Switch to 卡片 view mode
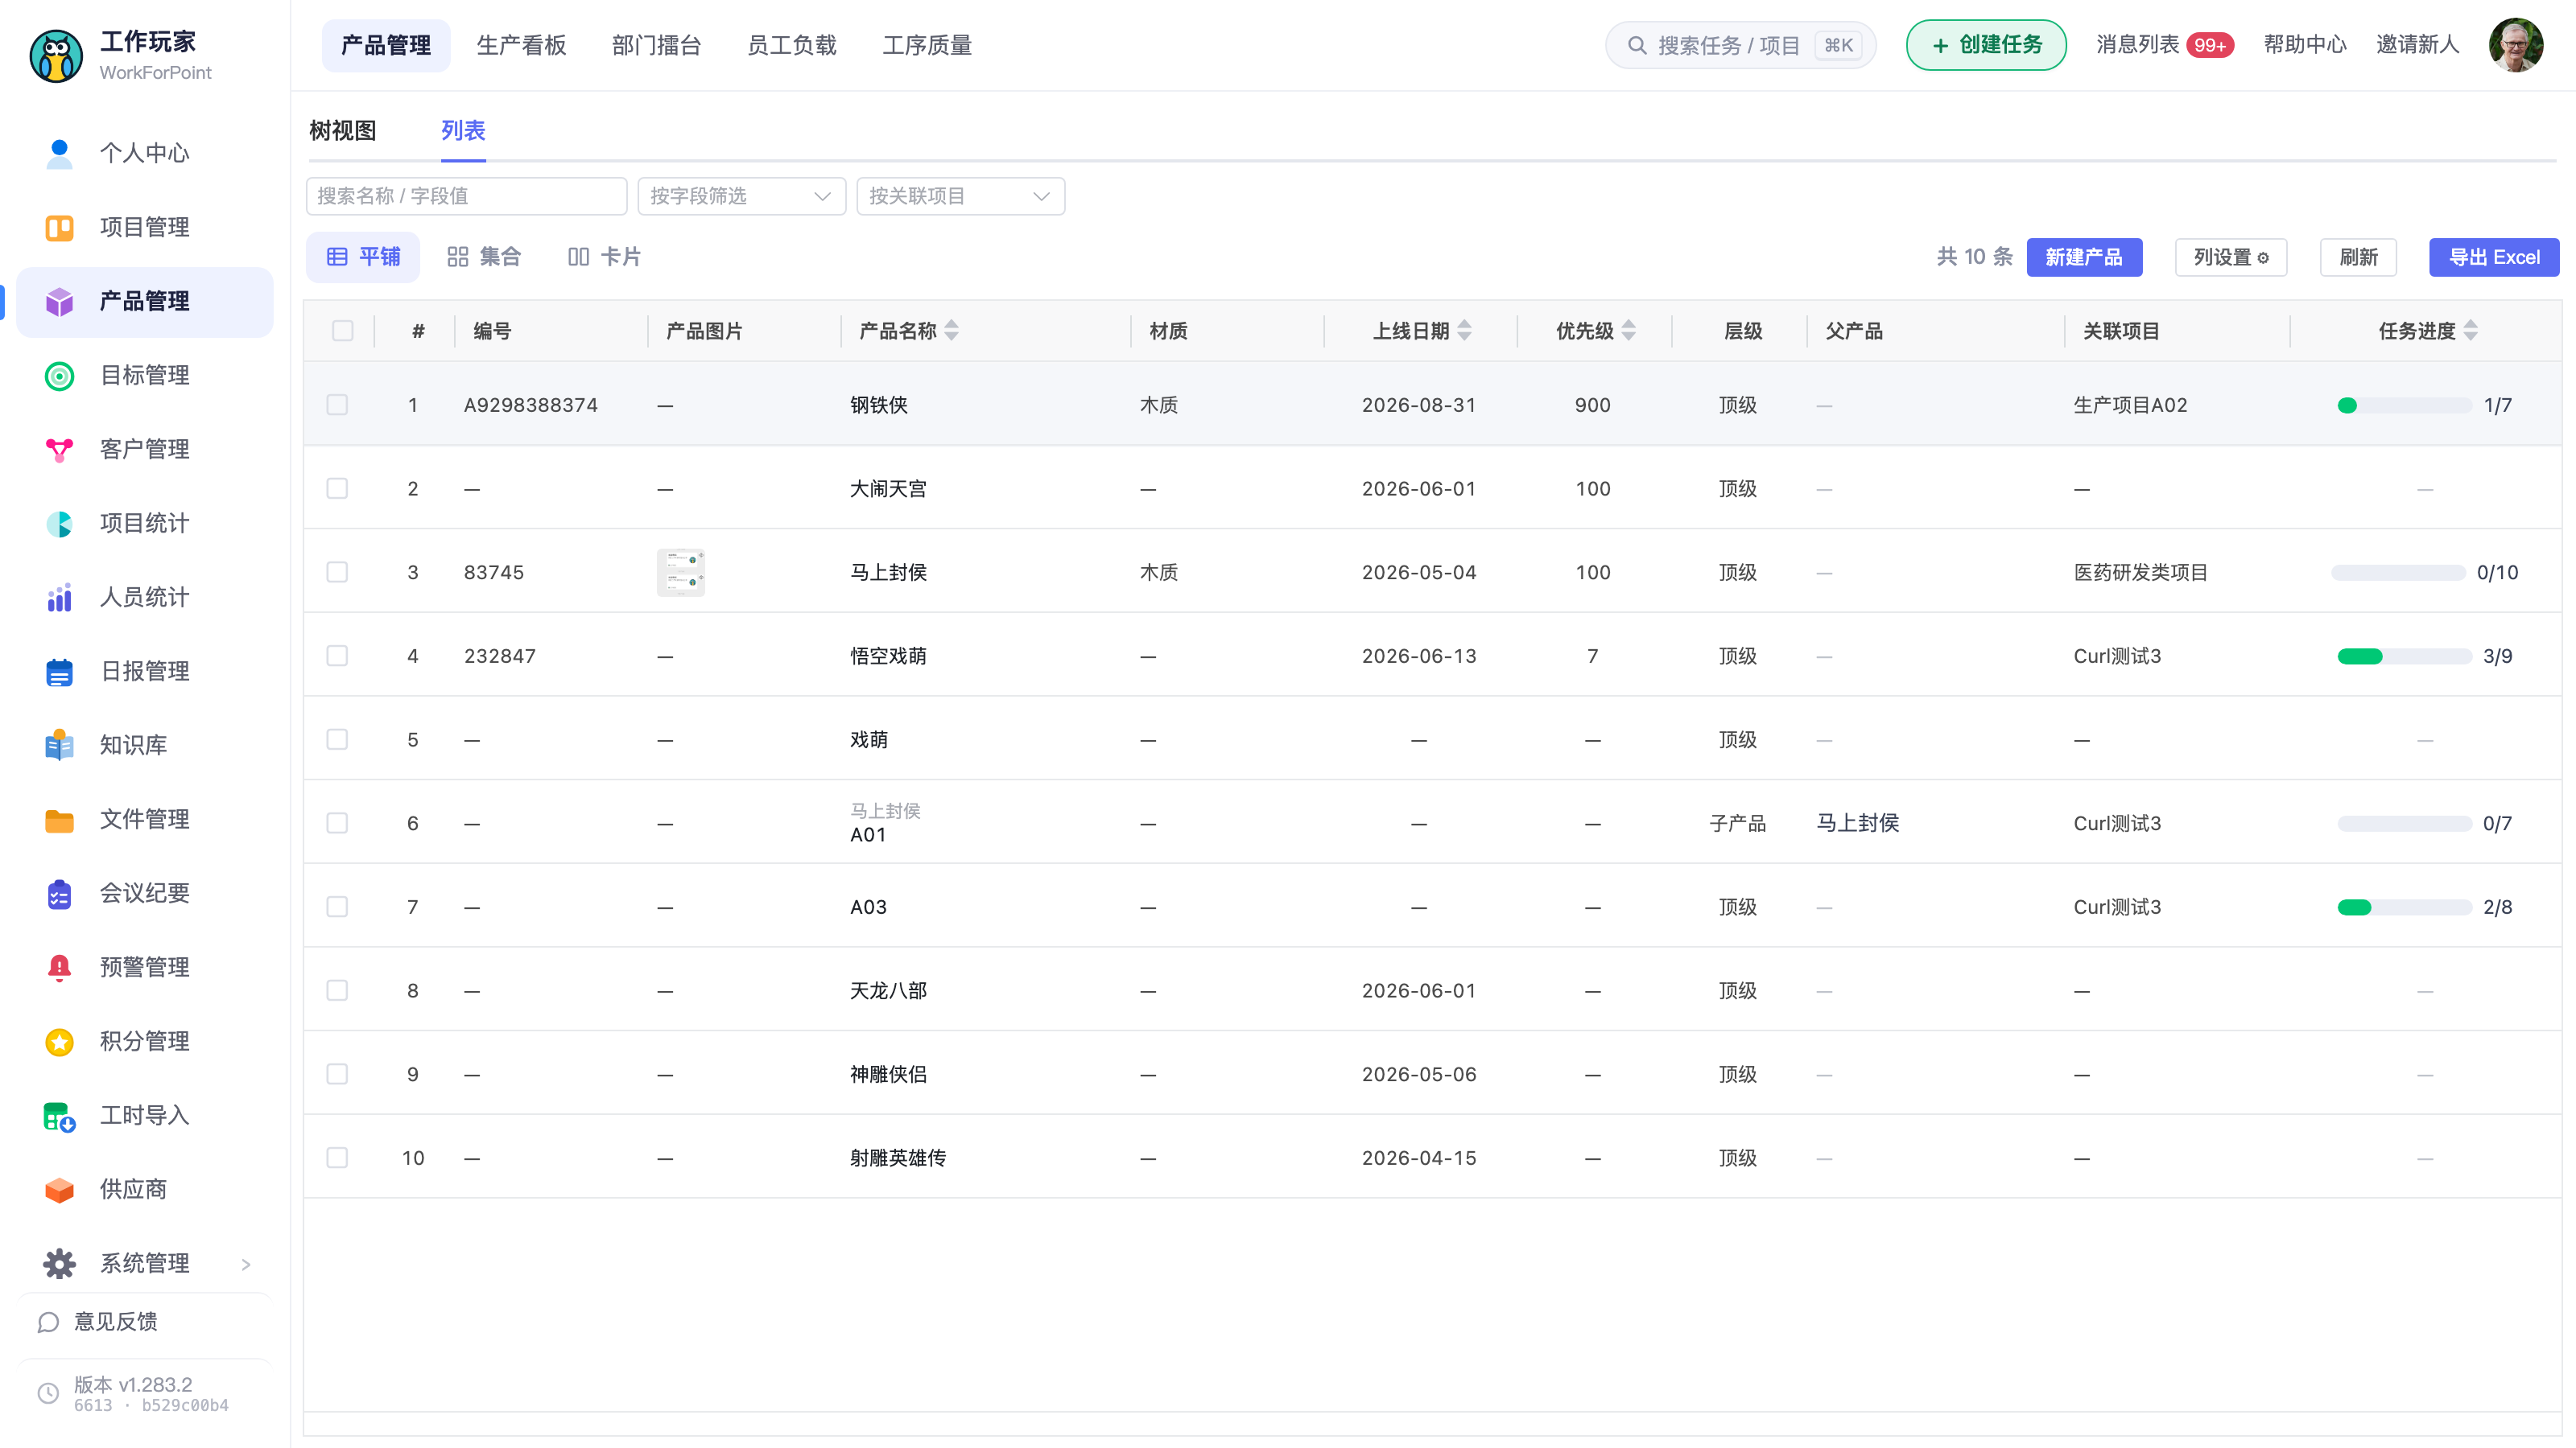Screen dimensions: 2576x1448 (x=604, y=257)
